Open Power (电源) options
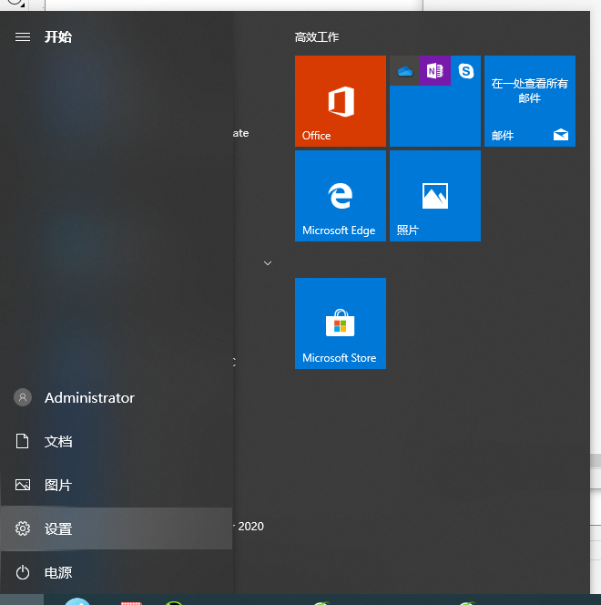 point(117,572)
